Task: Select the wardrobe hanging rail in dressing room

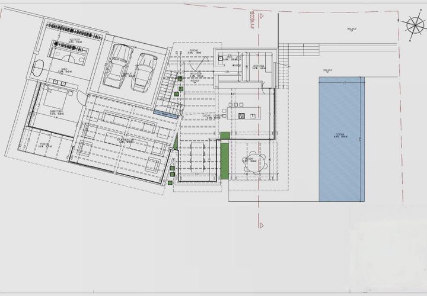Action: point(75,31)
